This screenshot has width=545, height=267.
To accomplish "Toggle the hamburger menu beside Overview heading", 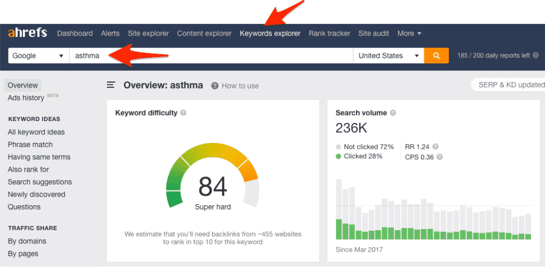I will pyautogui.click(x=111, y=85).
